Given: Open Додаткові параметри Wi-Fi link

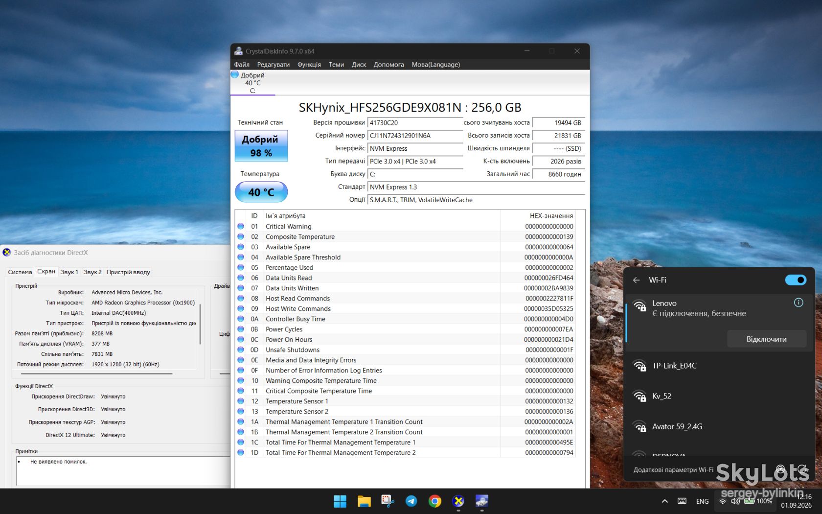Looking at the screenshot, I should pos(673,469).
